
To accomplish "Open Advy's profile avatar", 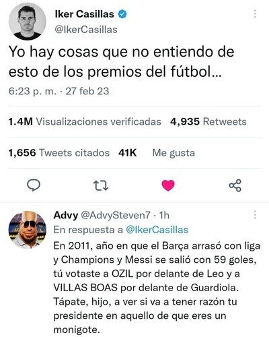I will [x=28, y=230].
